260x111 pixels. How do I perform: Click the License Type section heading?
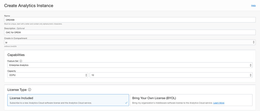click(17, 90)
